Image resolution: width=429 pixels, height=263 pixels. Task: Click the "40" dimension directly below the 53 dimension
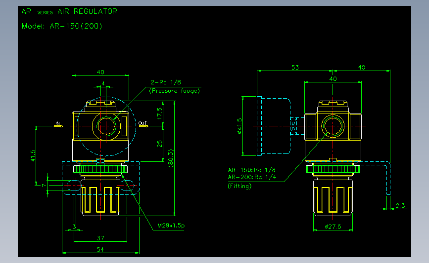point(333,79)
